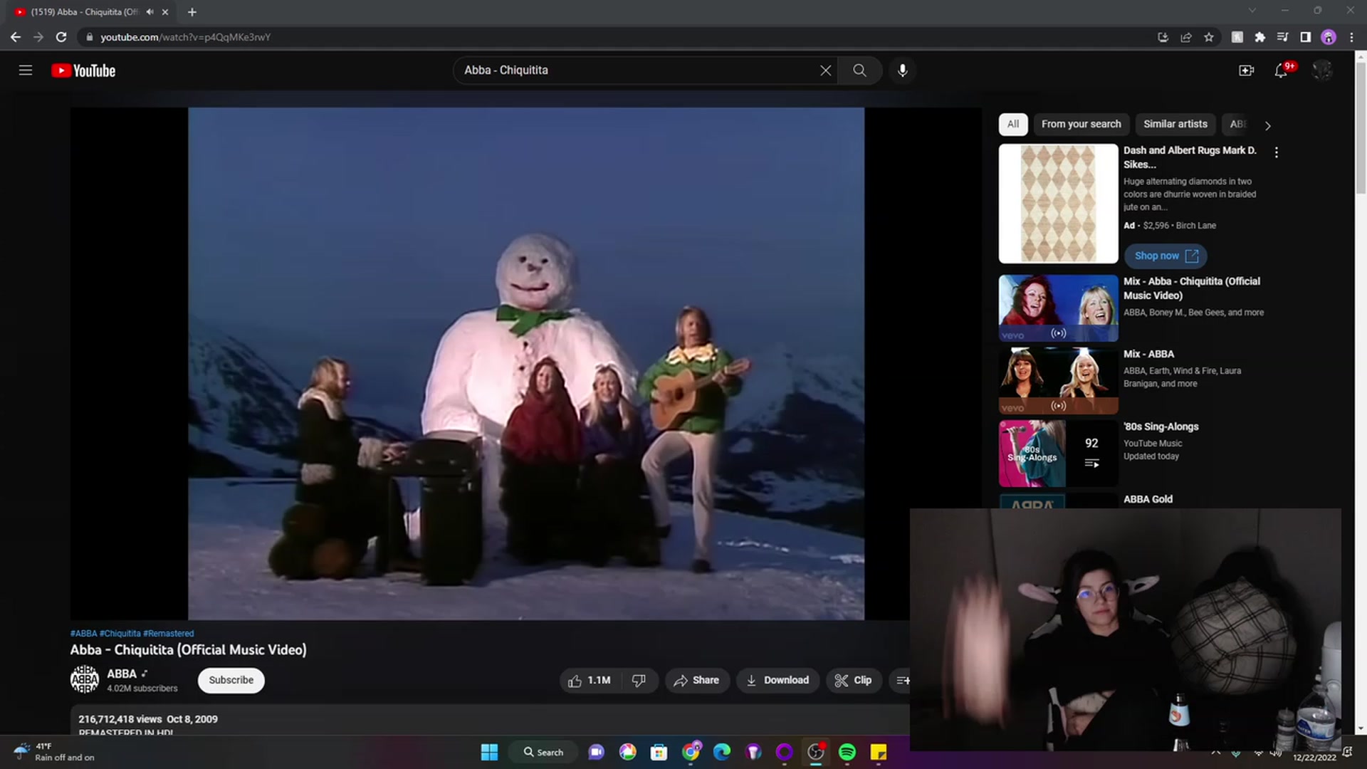
Task: Mute the tab via speaker icon
Action: [x=150, y=11]
